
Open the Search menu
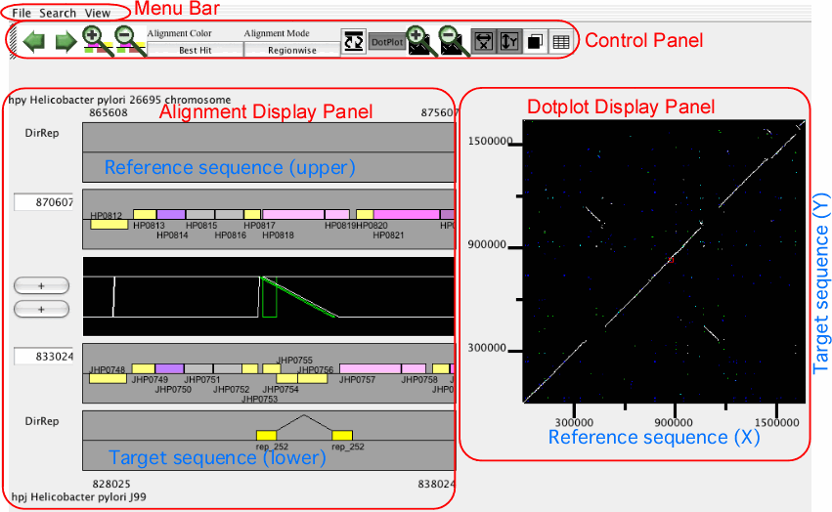pyautogui.click(x=58, y=14)
